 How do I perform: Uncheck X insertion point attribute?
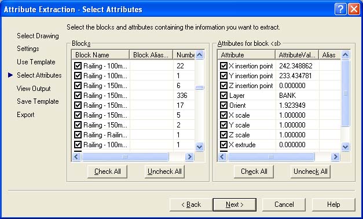pos(223,66)
